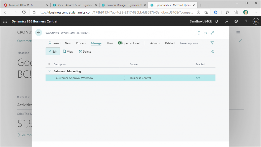Open the help question mark menu
261x147 pixels.
click(246, 21)
